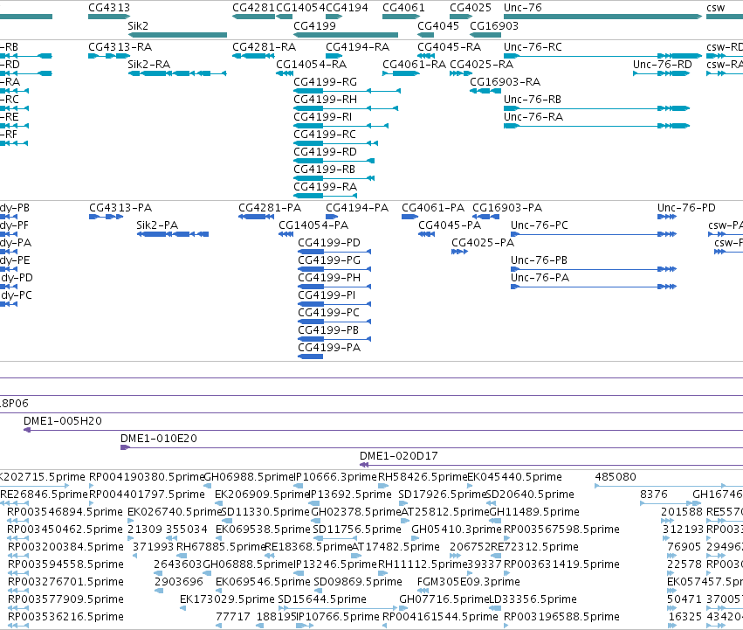
Task: Click transcript CG4025-RA
Action: [481, 65]
